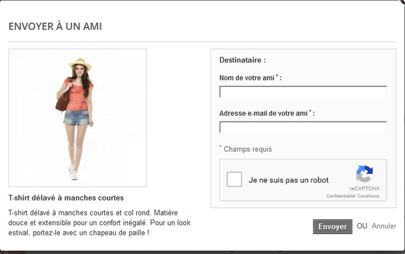405x254 pixels.
Task: Check the "Je ne suis pas un robot" checkbox
Action: [234, 179]
